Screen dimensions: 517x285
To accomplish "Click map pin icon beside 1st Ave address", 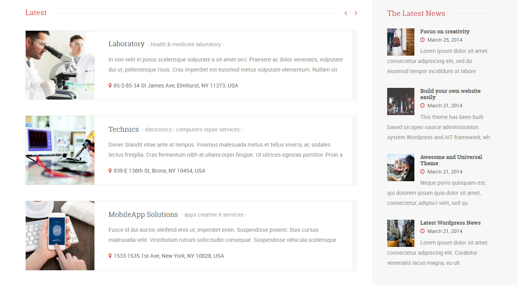I will 110,256.
